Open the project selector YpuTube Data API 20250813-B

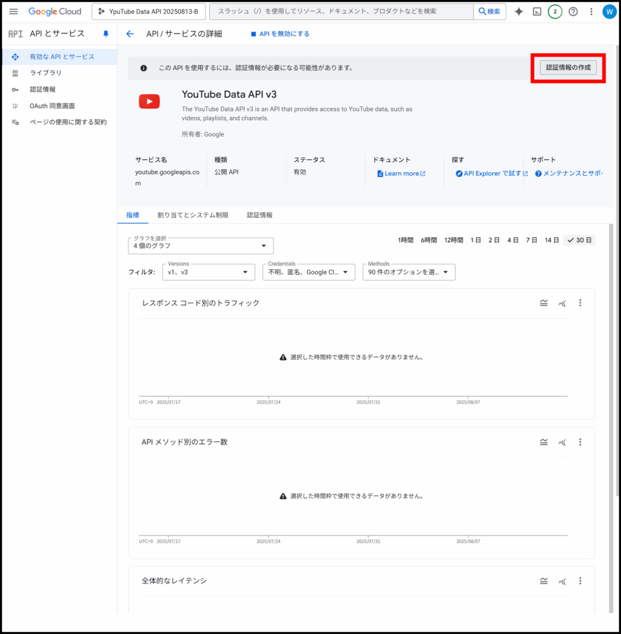pos(149,11)
